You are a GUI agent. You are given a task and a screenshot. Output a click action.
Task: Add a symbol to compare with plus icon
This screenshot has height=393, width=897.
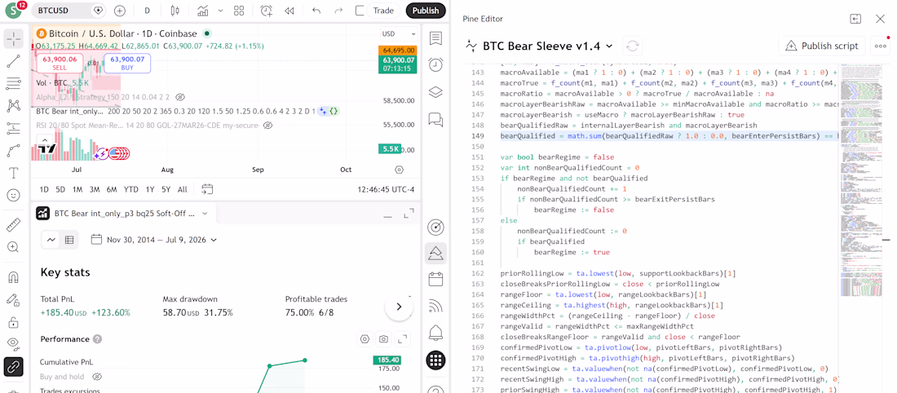tap(120, 11)
